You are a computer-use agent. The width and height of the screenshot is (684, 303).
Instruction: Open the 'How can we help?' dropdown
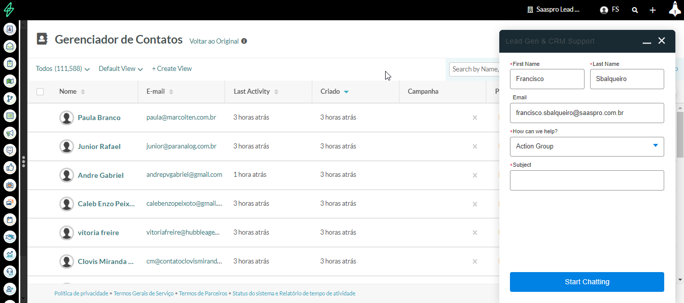[x=587, y=146]
